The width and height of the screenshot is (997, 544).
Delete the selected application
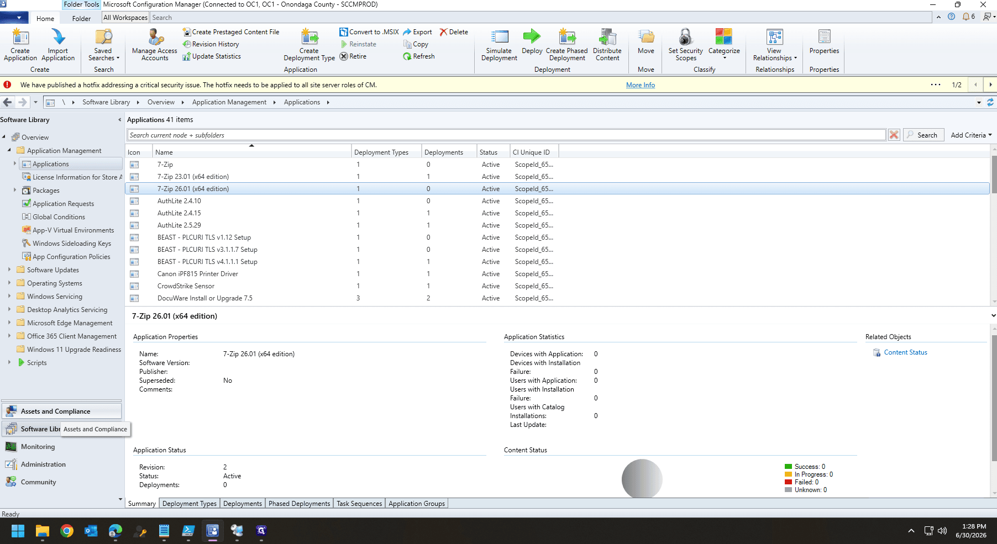tap(454, 32)
